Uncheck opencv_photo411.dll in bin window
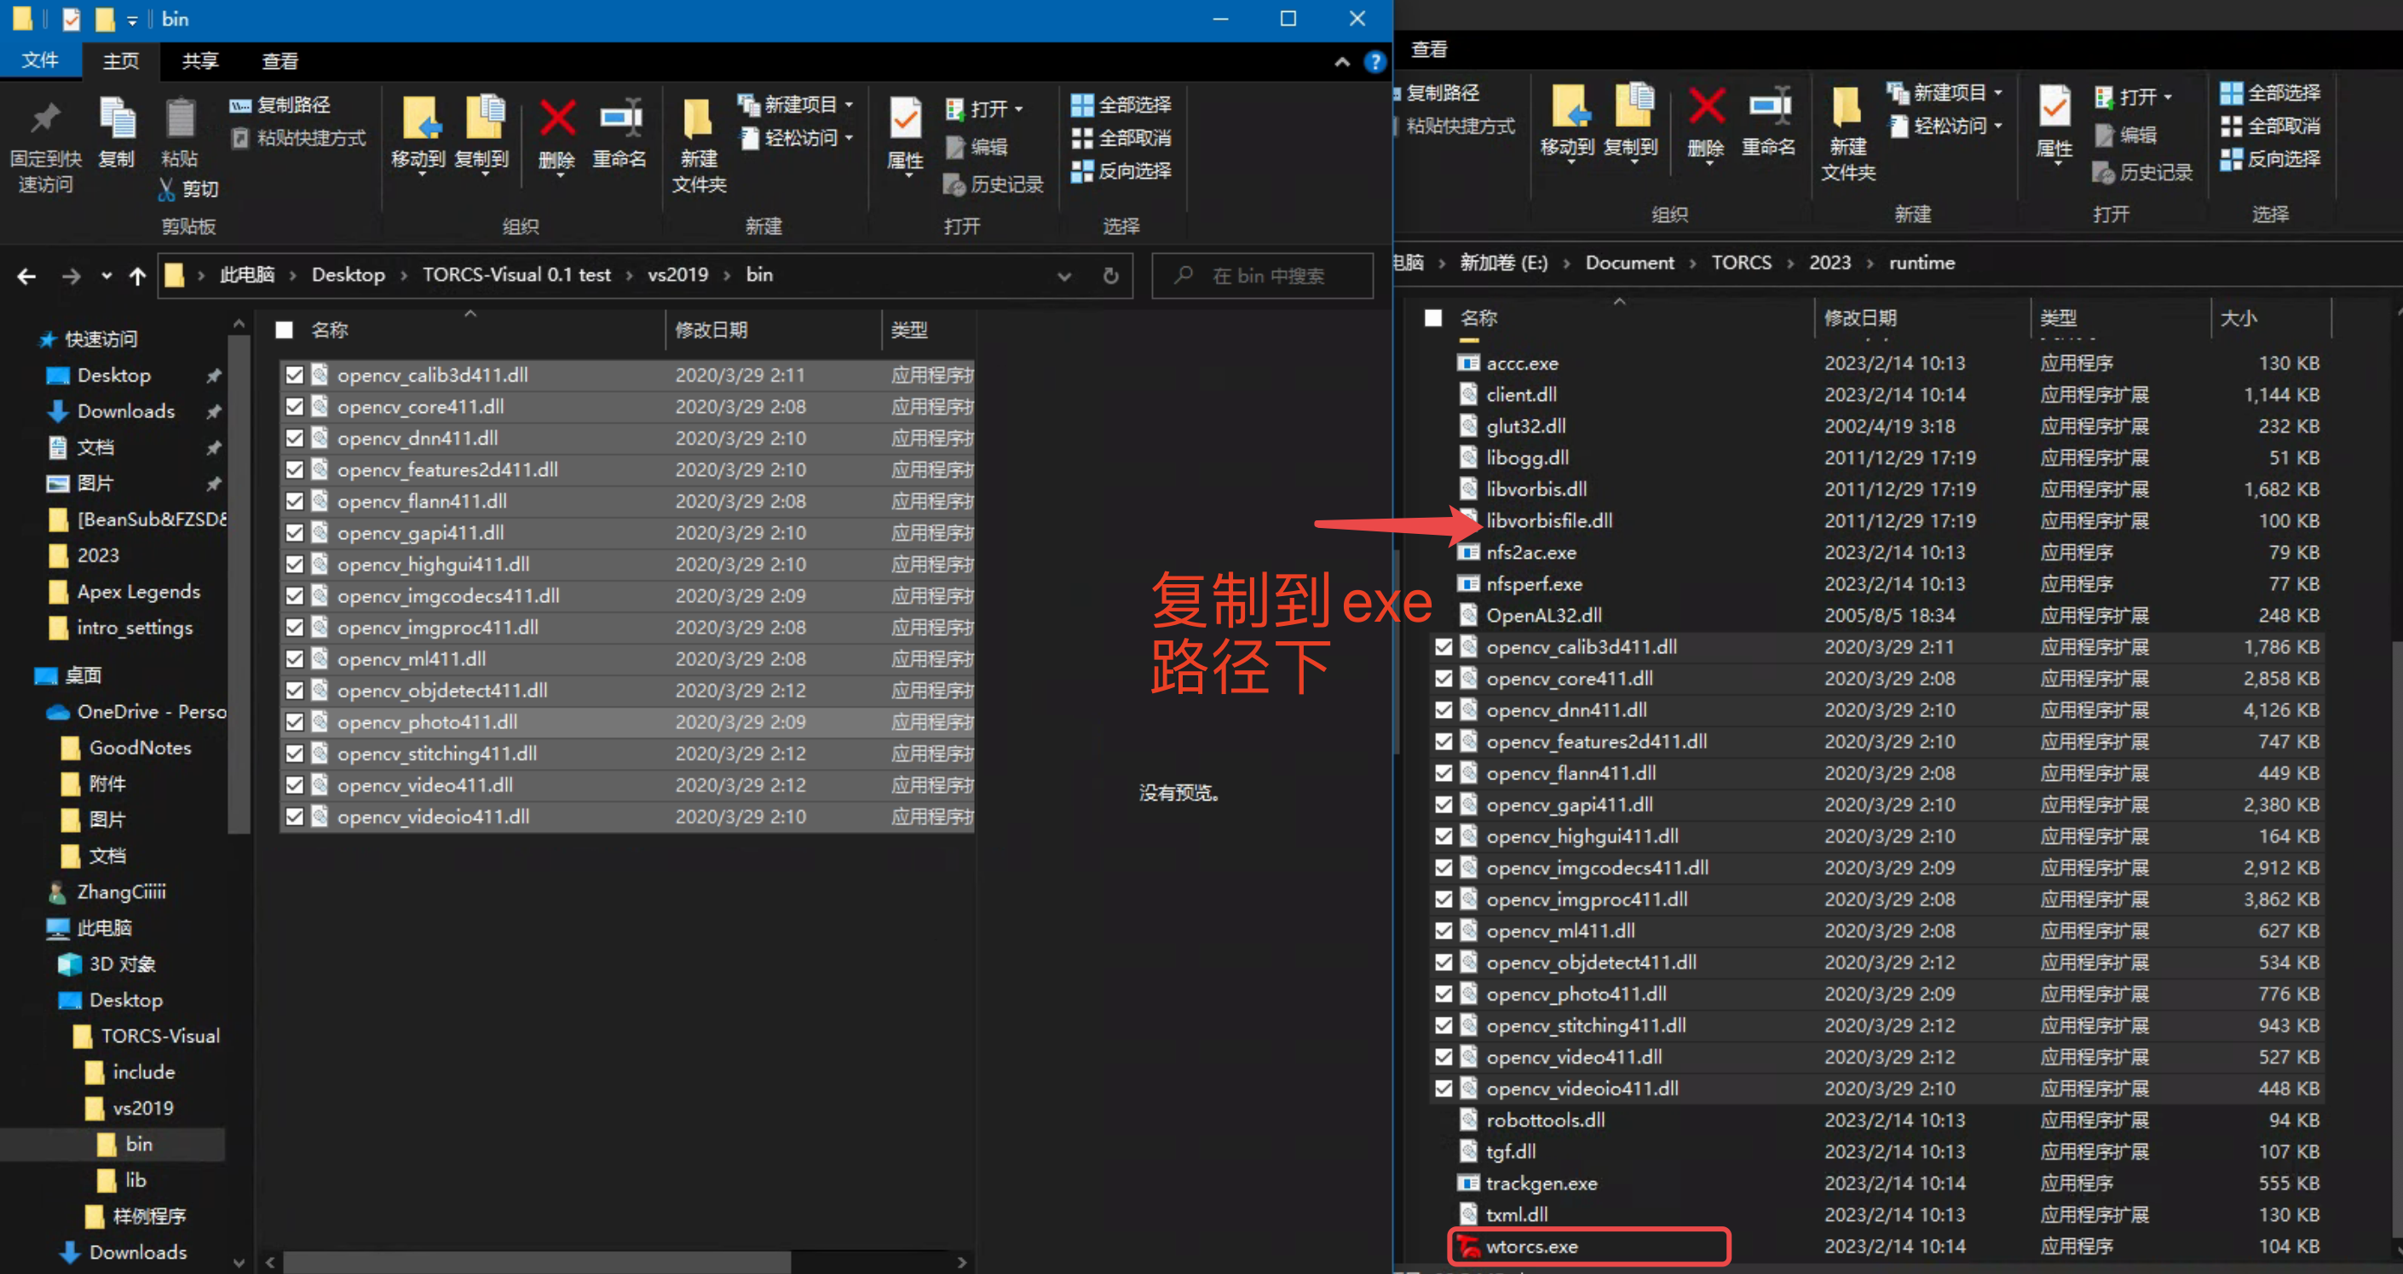The width and height of the screenshot is (2403, 1274). [x=295, y=722]
